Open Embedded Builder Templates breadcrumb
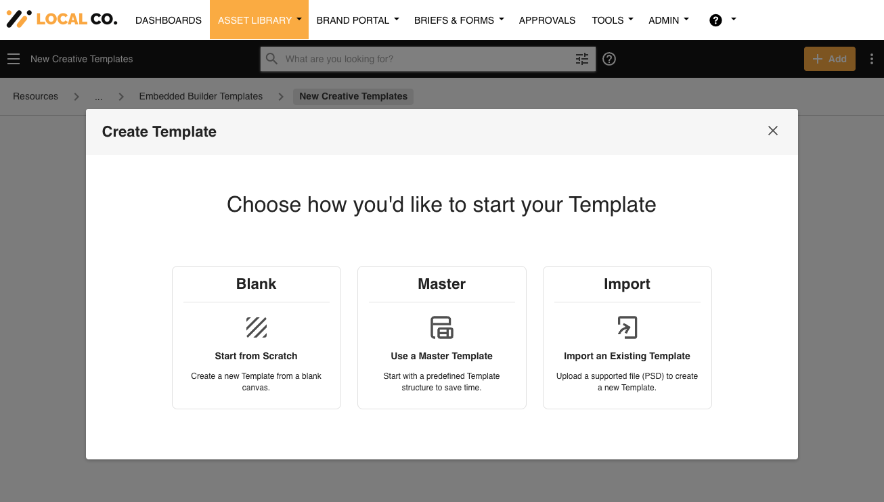884x502 pixels. click(x=201, y=96)
